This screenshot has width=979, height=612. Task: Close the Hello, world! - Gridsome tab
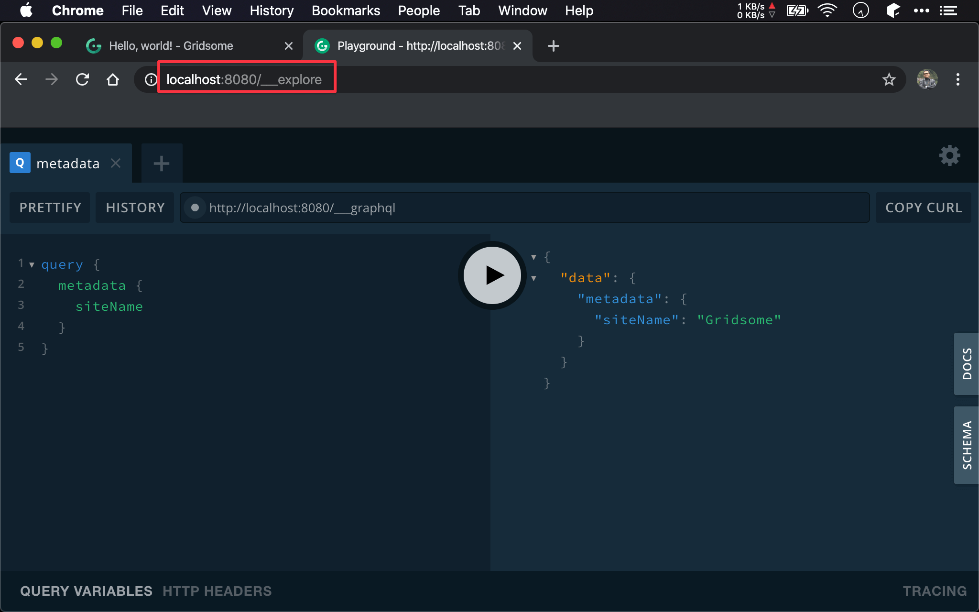pyautogui.click(x=288, y=46)
